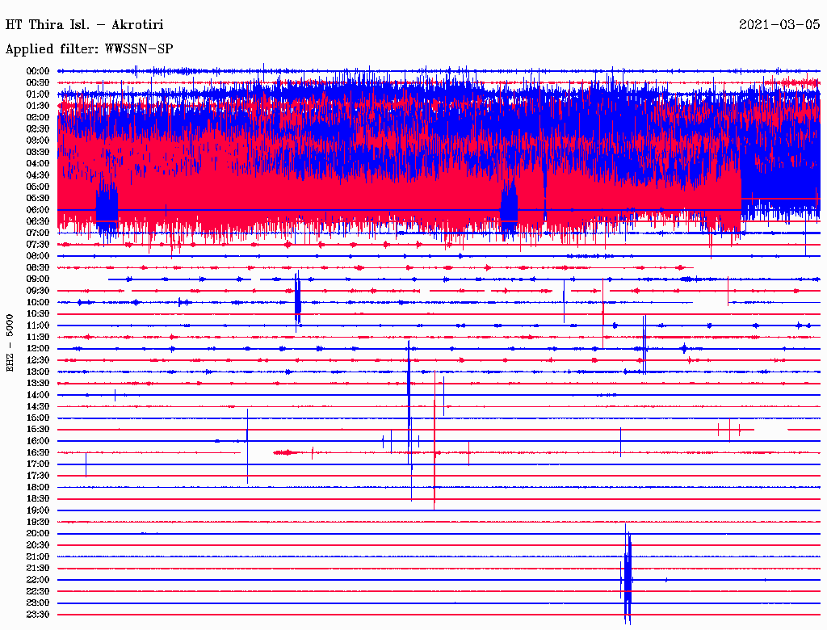Click the 13:00 time label
The height and width of the screenshot is (630, 827).
coord(38,372)
